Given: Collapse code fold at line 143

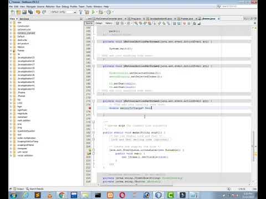Looking at the screenshot, I should [94, 66].
